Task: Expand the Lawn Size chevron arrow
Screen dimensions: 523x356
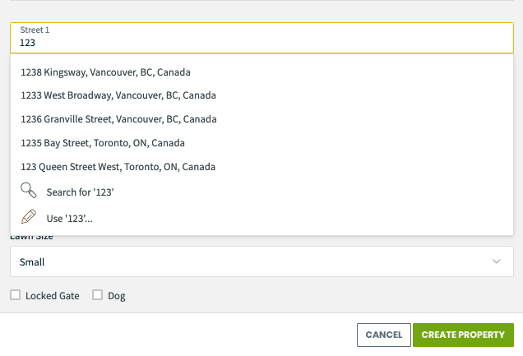Action: click(x=497, y=261)
